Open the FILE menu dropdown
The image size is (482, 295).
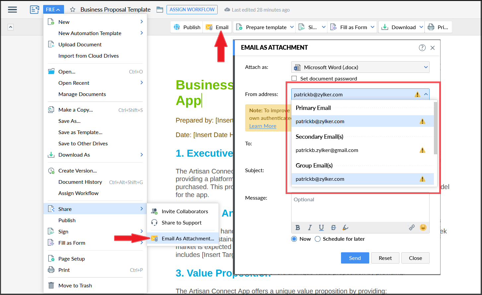pos(53,10)
